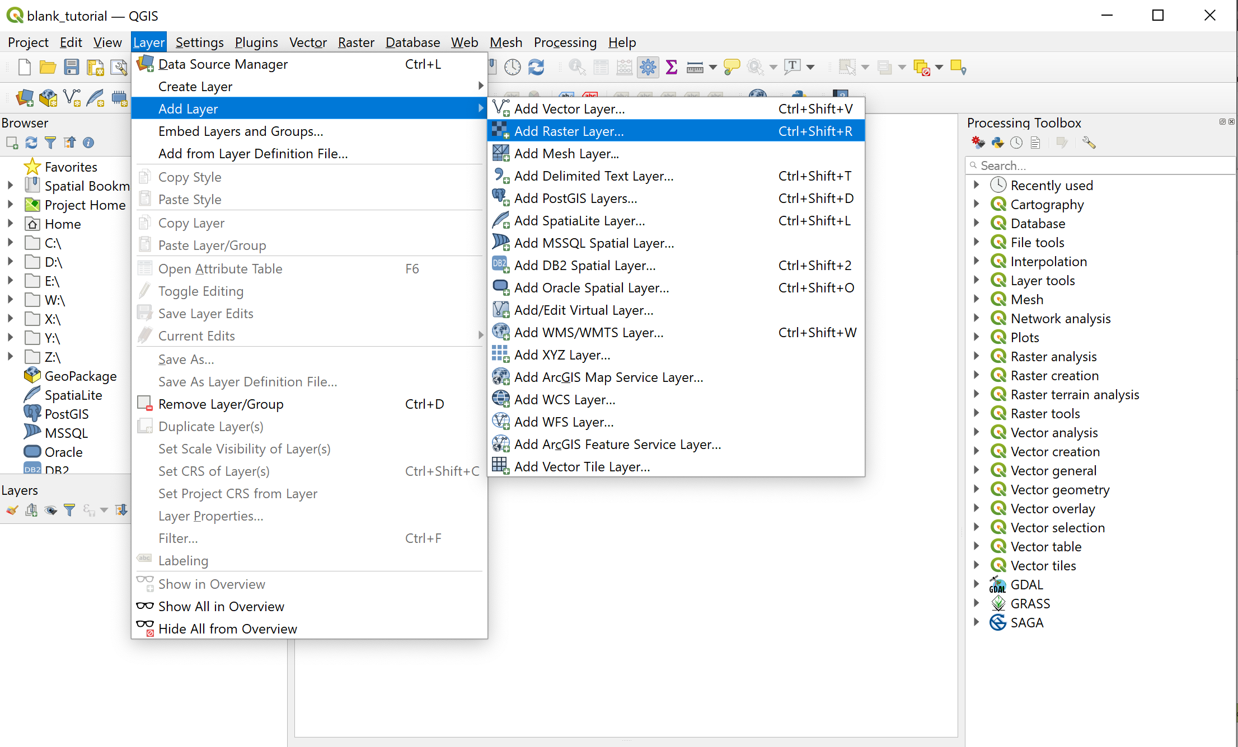The width and height of the screenshot is (1238, 747).
Task: Expand the Raster analysis group arrow
Action: (977, 356)
